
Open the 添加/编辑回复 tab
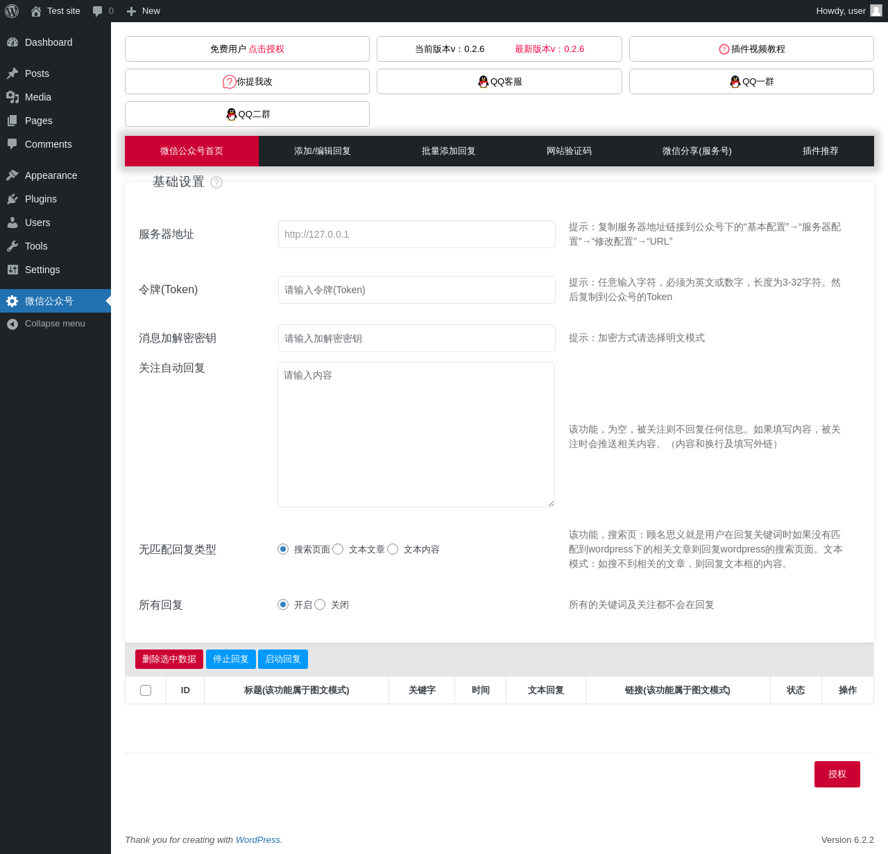click(x=323, y=151)
